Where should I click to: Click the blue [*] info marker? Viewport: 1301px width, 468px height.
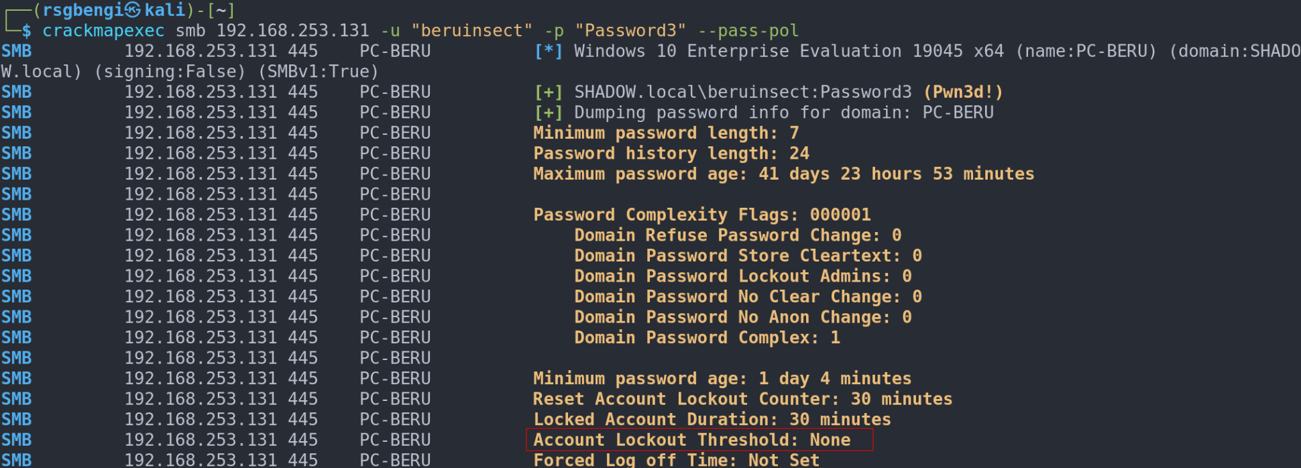pos(549,51)
